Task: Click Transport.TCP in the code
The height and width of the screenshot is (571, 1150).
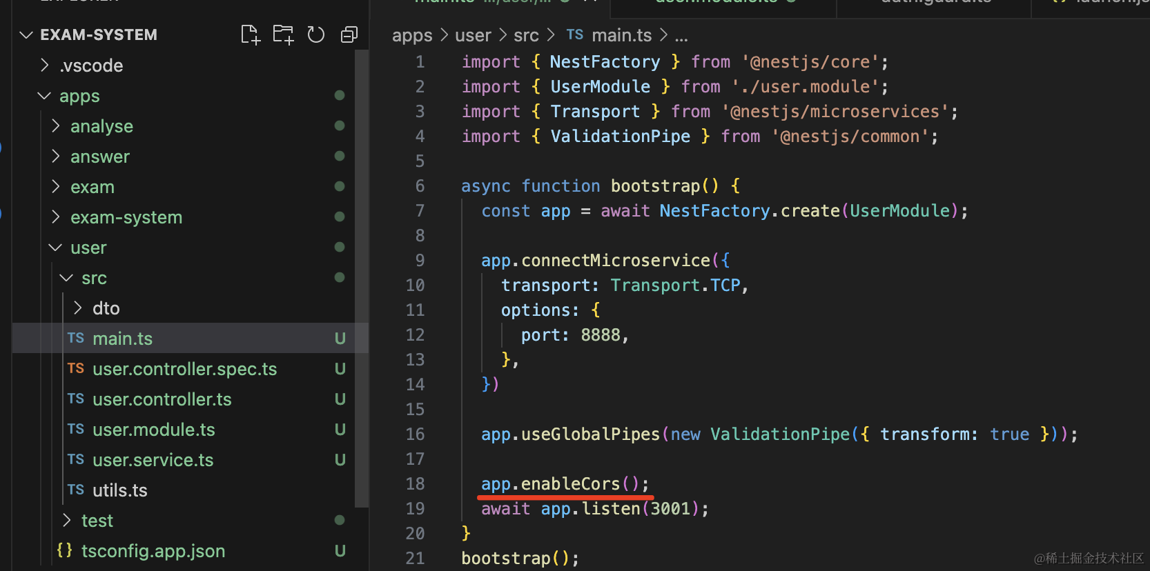Action: click(x=675, y=285)
